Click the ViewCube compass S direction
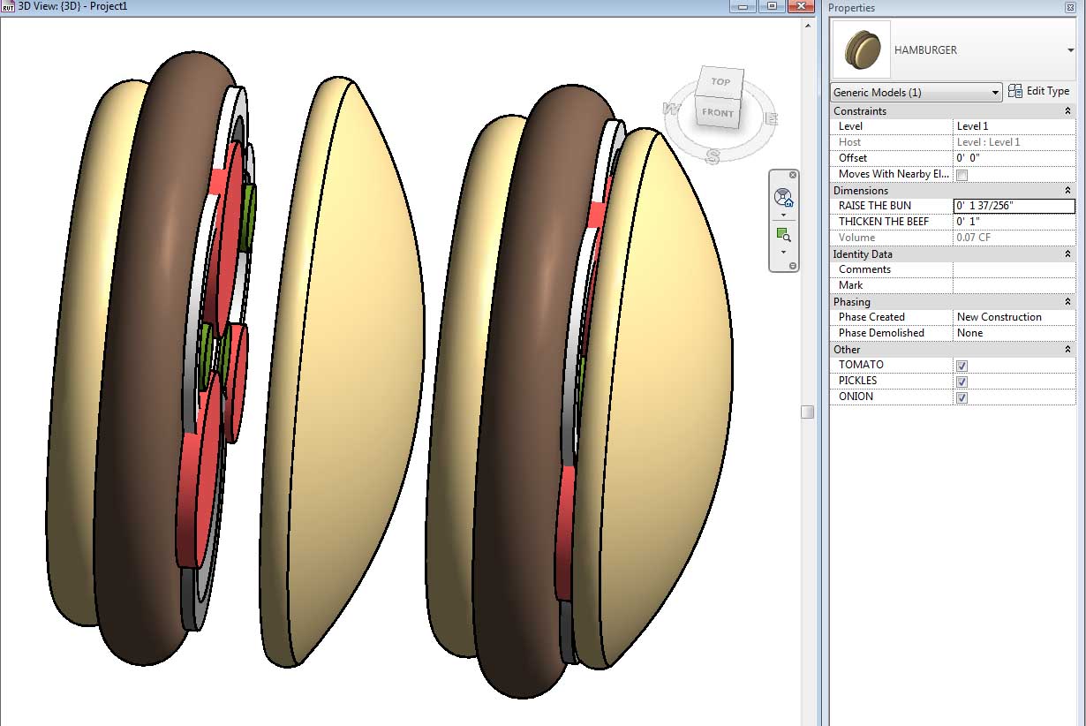Image resolution: width=1086 pixels, height=726 pixels. pyautogui.click(x=713, y=155)
